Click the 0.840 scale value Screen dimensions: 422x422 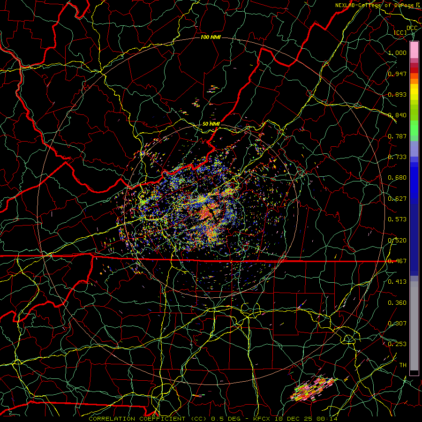pos(397,115)
